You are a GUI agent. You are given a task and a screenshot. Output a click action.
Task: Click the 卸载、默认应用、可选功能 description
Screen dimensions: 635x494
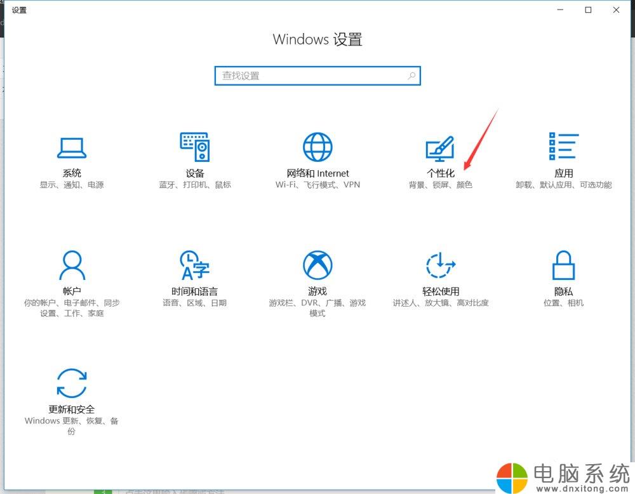(x=564, y=185)
